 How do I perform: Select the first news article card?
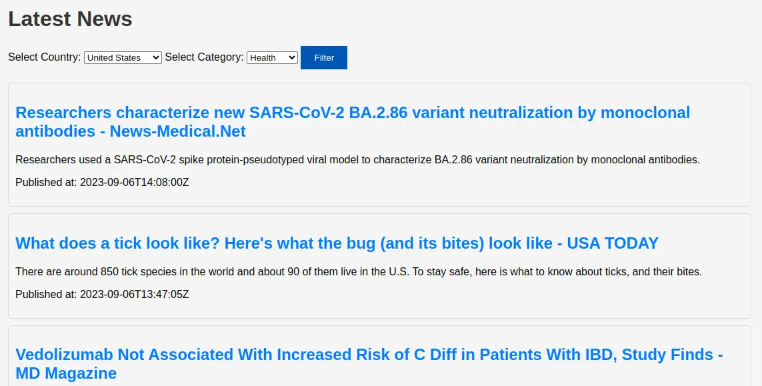(381, 144)
